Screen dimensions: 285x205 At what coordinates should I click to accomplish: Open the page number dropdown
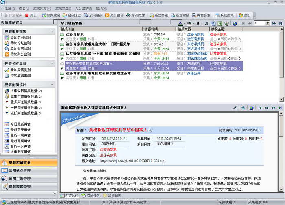pos(269,24)
